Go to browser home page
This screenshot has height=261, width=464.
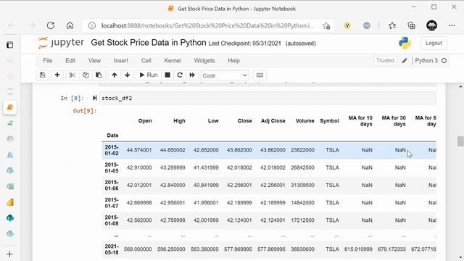[70, 25]
